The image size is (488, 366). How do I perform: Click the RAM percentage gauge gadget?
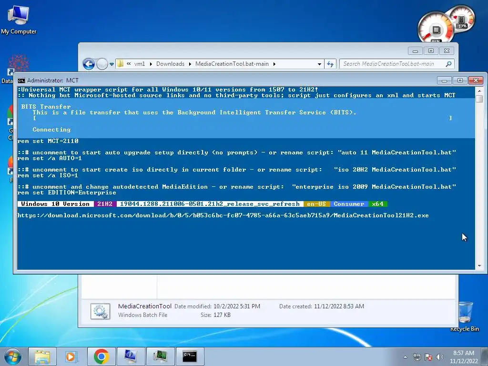(x=462, y=18)
